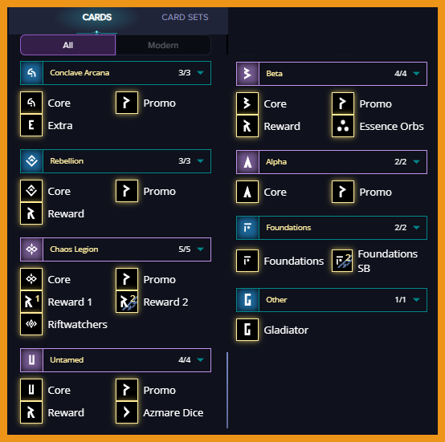Click the Extra icon under Conclave Arcana
Image resolution: width=445 pixels, height=442 pixels.
[x=31, y=125]
